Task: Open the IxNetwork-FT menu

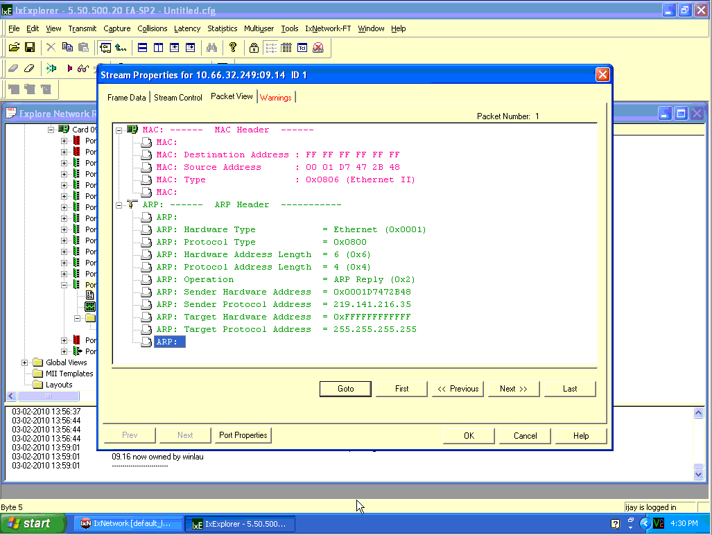Action: point(328,28)
